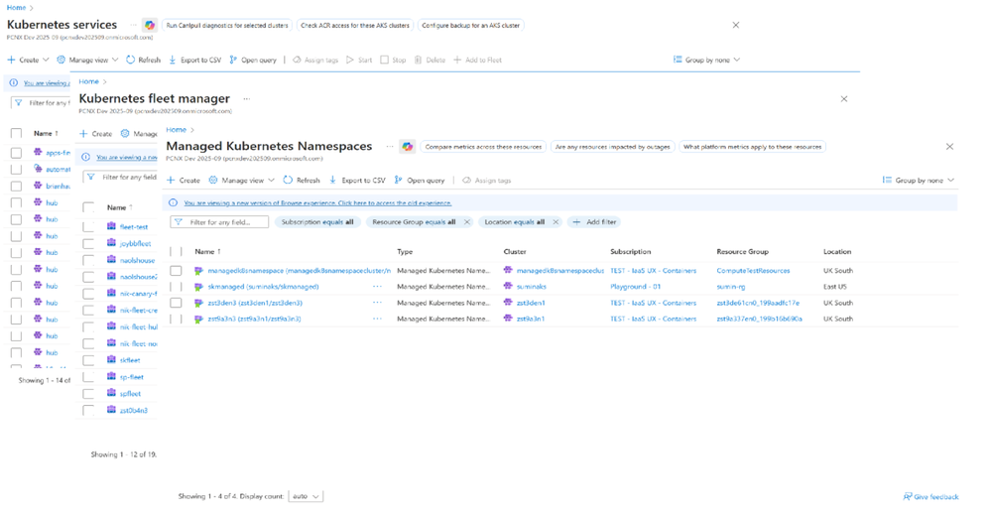Open more options for zst9a3n3 row
This screenshot has width=991, height=516.
pyautogui.click(x=377, y=319)
